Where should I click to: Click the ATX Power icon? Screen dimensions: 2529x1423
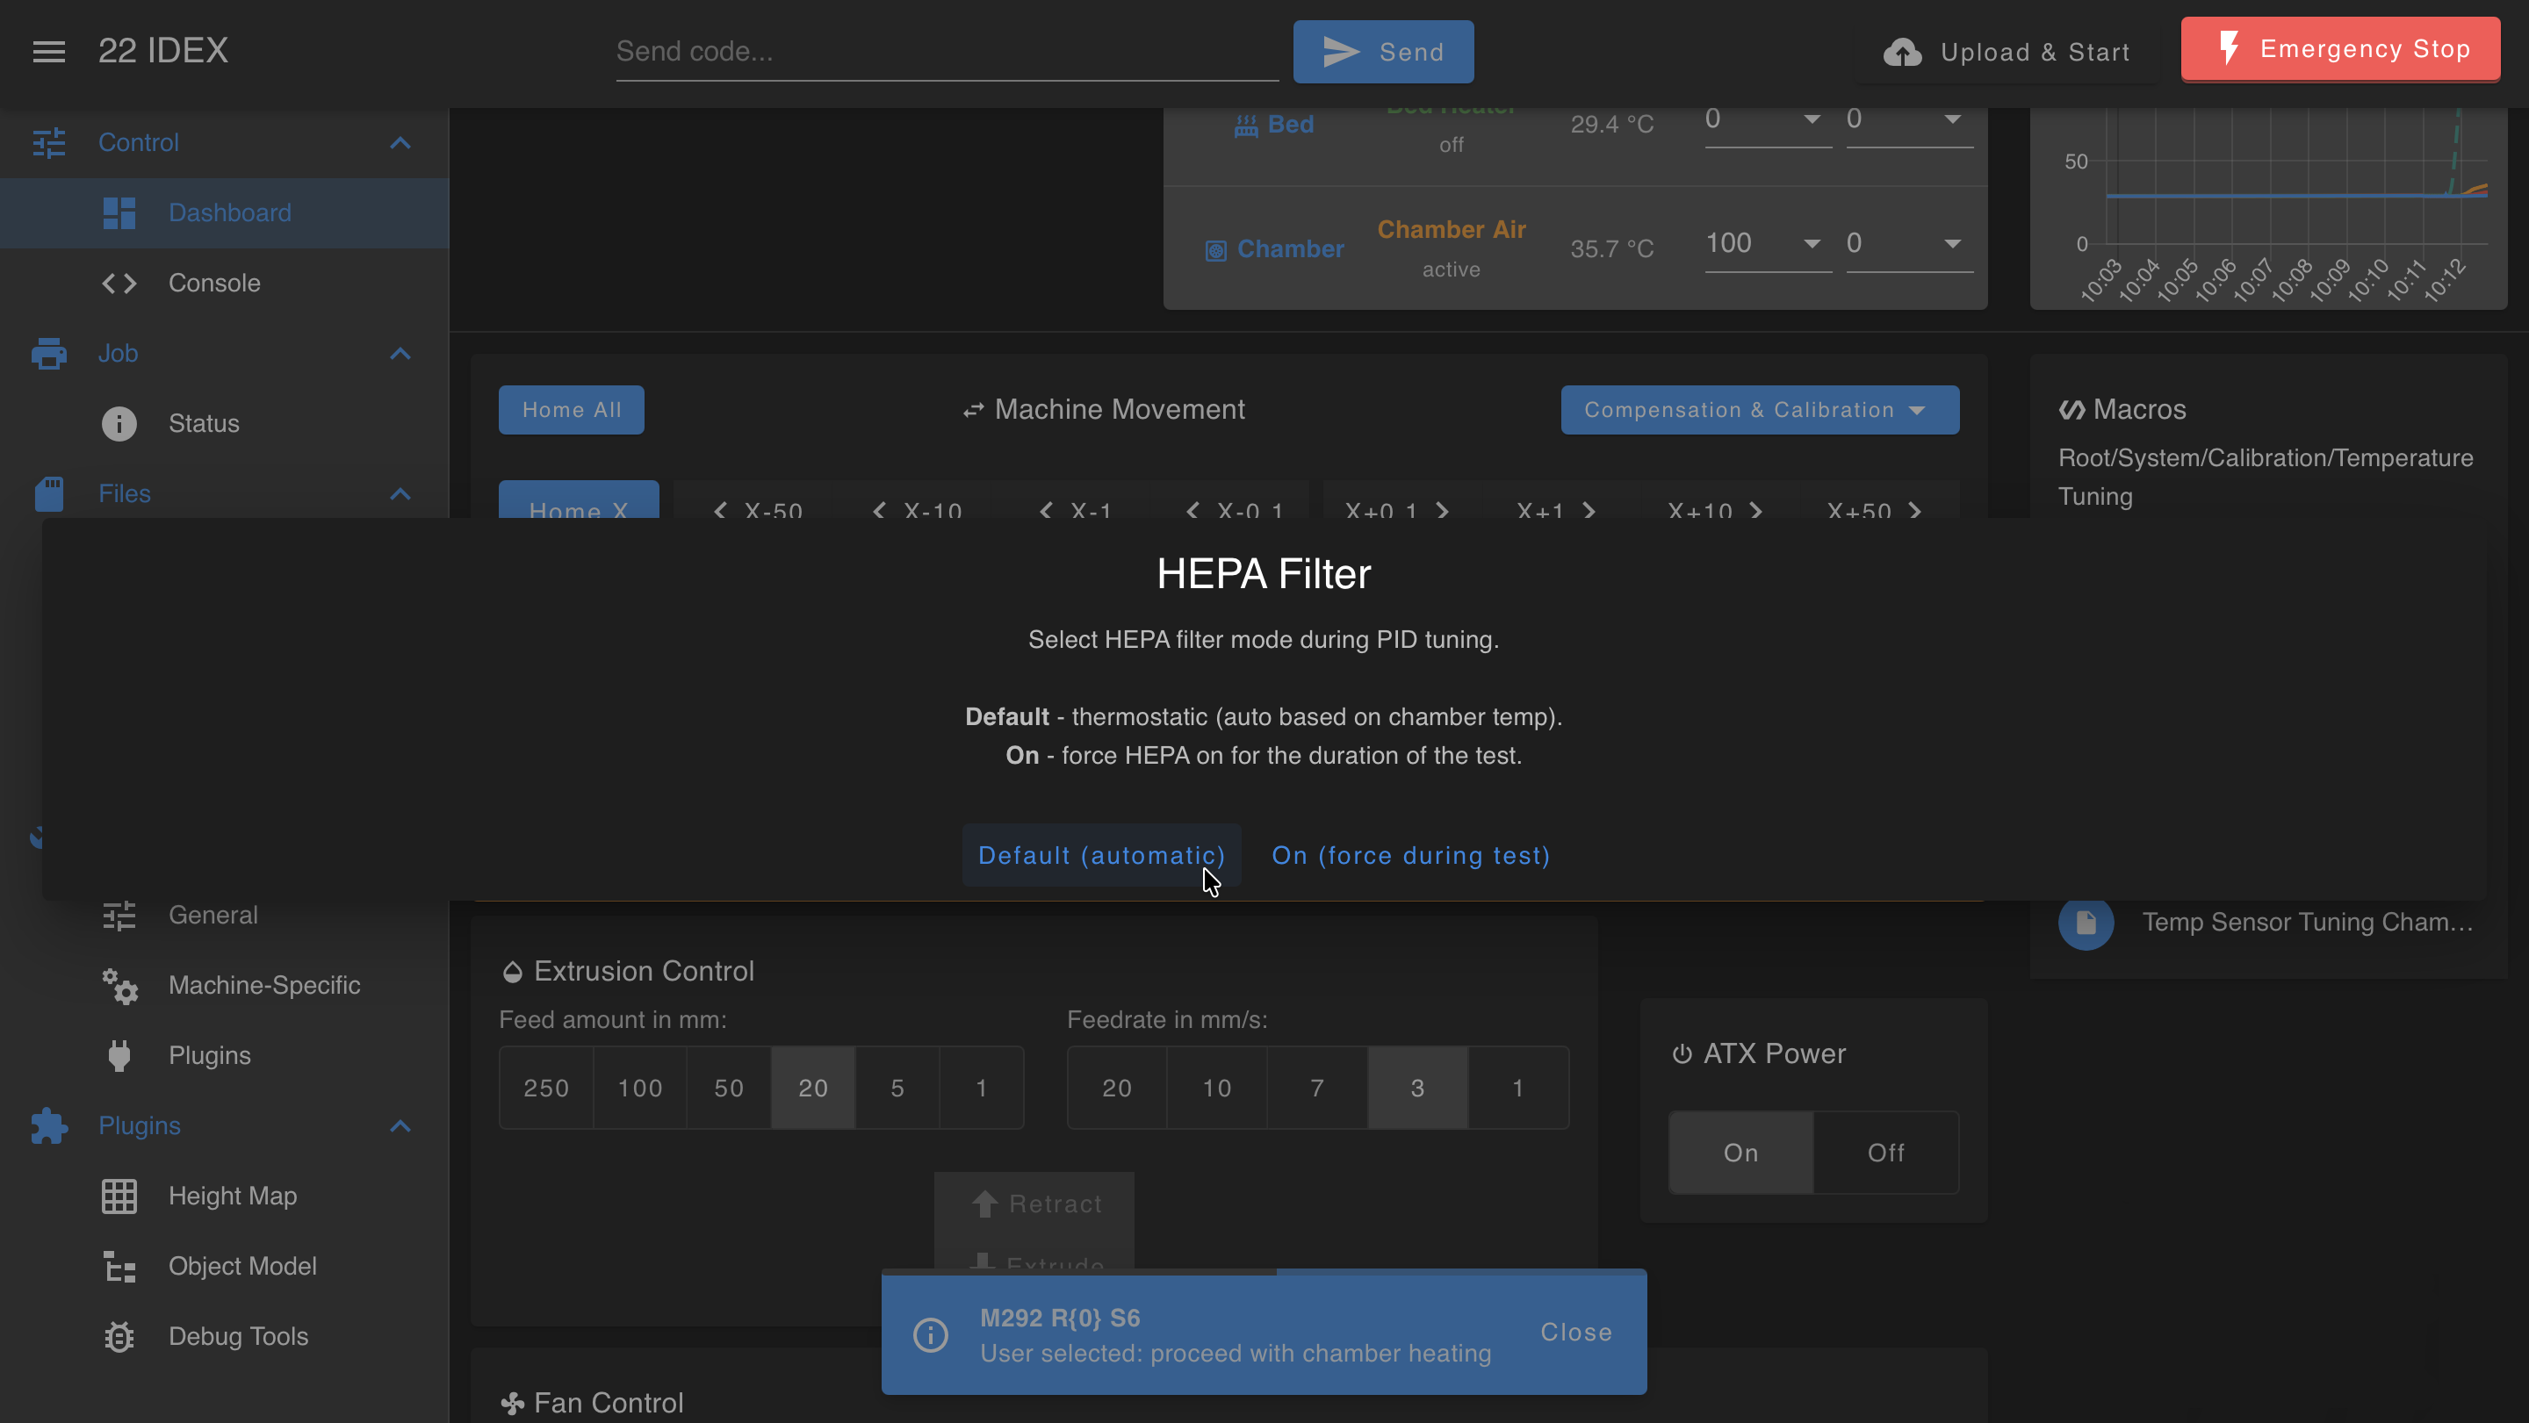pos(1682,1054)
